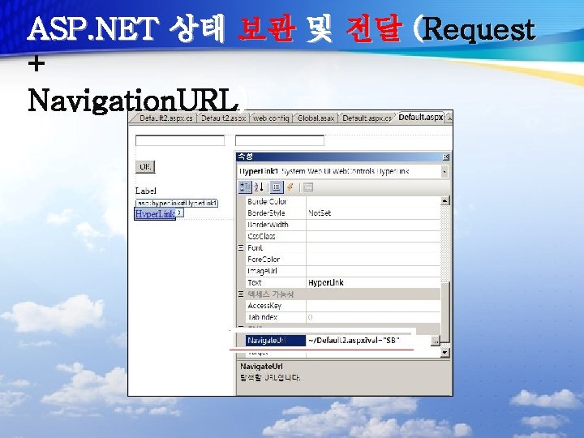Select the Text property name

(x=255, y=283)
